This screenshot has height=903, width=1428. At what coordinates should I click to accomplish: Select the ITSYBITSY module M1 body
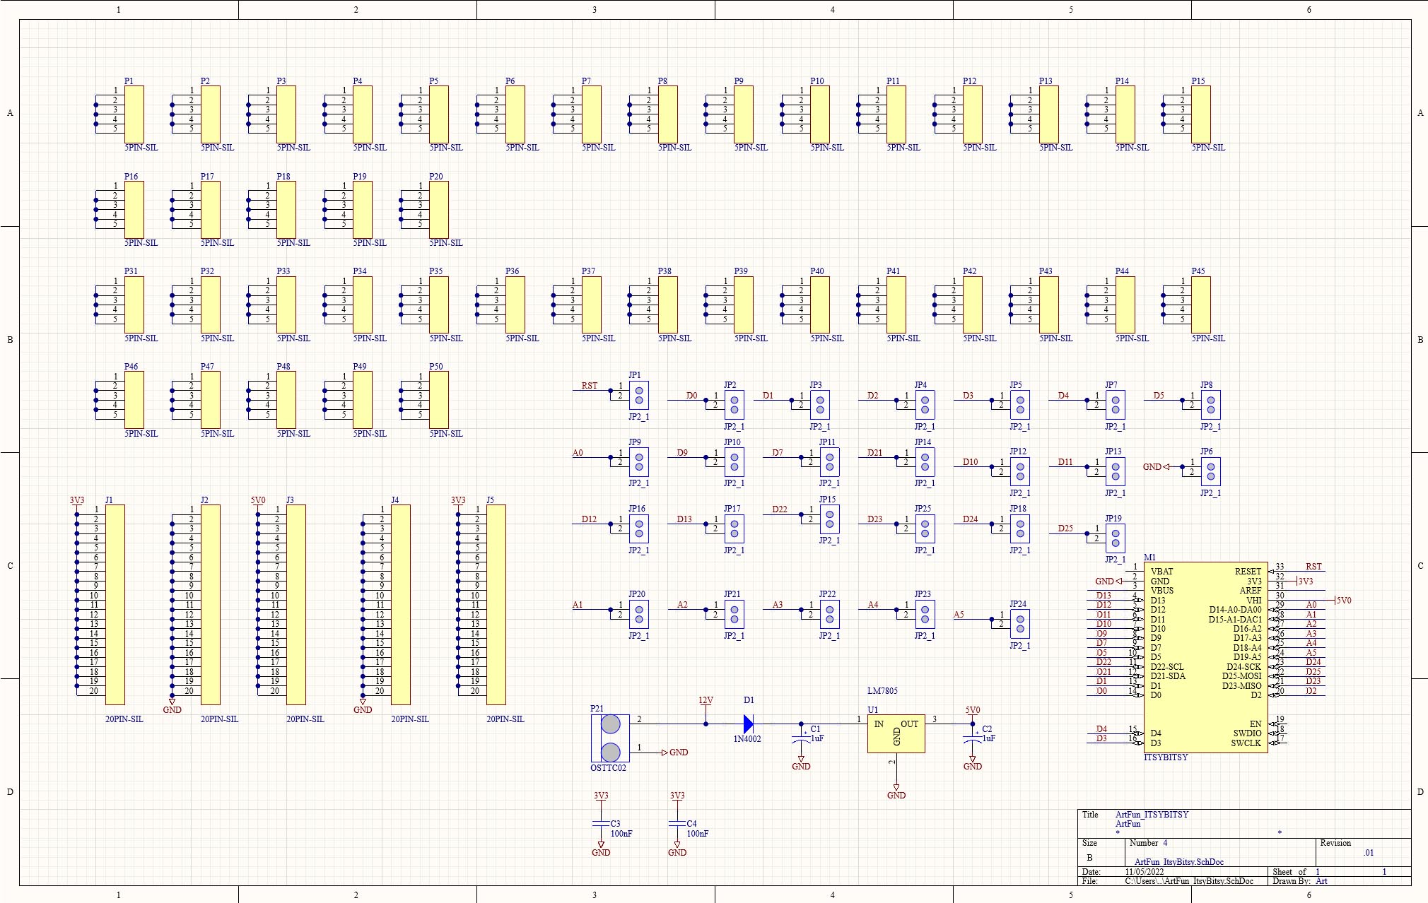click(1205, 657)
